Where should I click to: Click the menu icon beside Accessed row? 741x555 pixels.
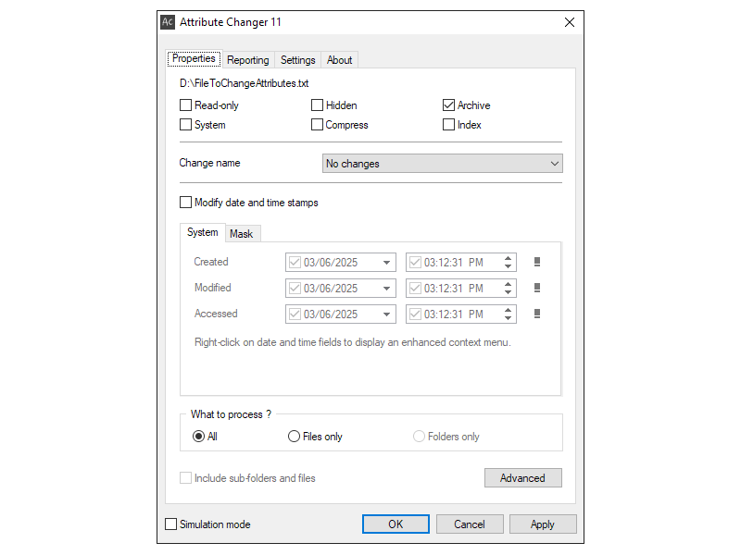(x=537, y=314)
